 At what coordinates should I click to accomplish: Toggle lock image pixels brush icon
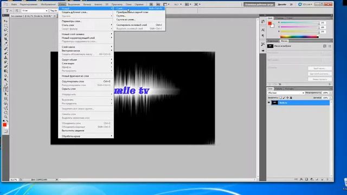[x=284, y=97]
